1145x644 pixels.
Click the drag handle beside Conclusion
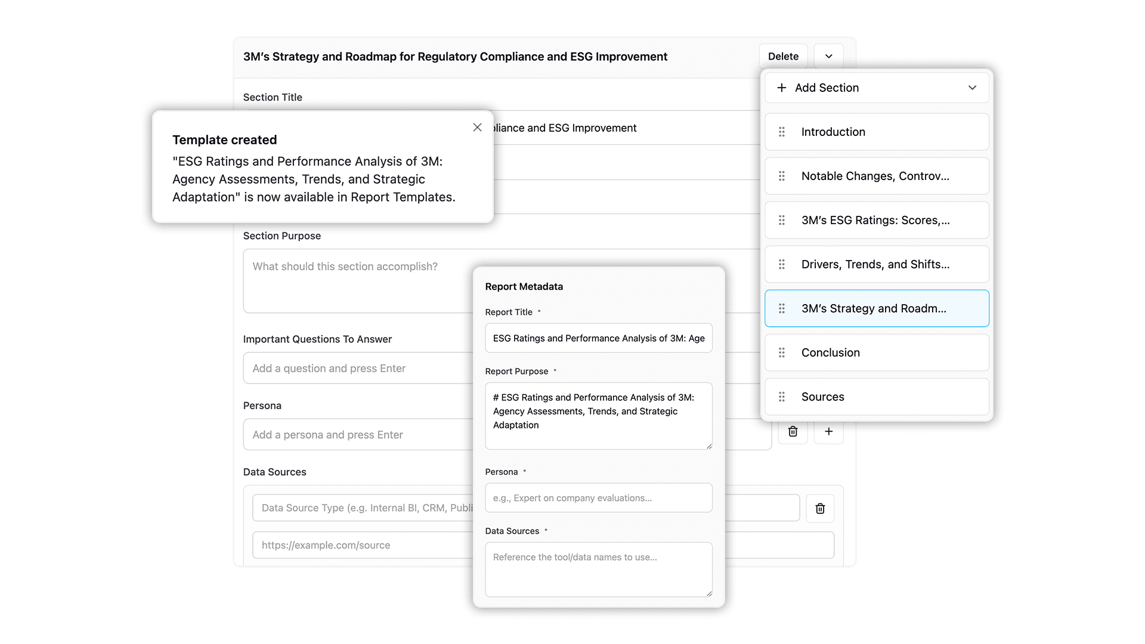tap(782, 352)
